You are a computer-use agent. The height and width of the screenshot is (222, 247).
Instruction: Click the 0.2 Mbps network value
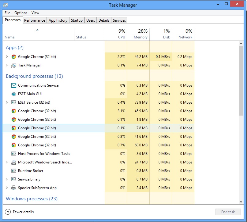tap(185, 57)
